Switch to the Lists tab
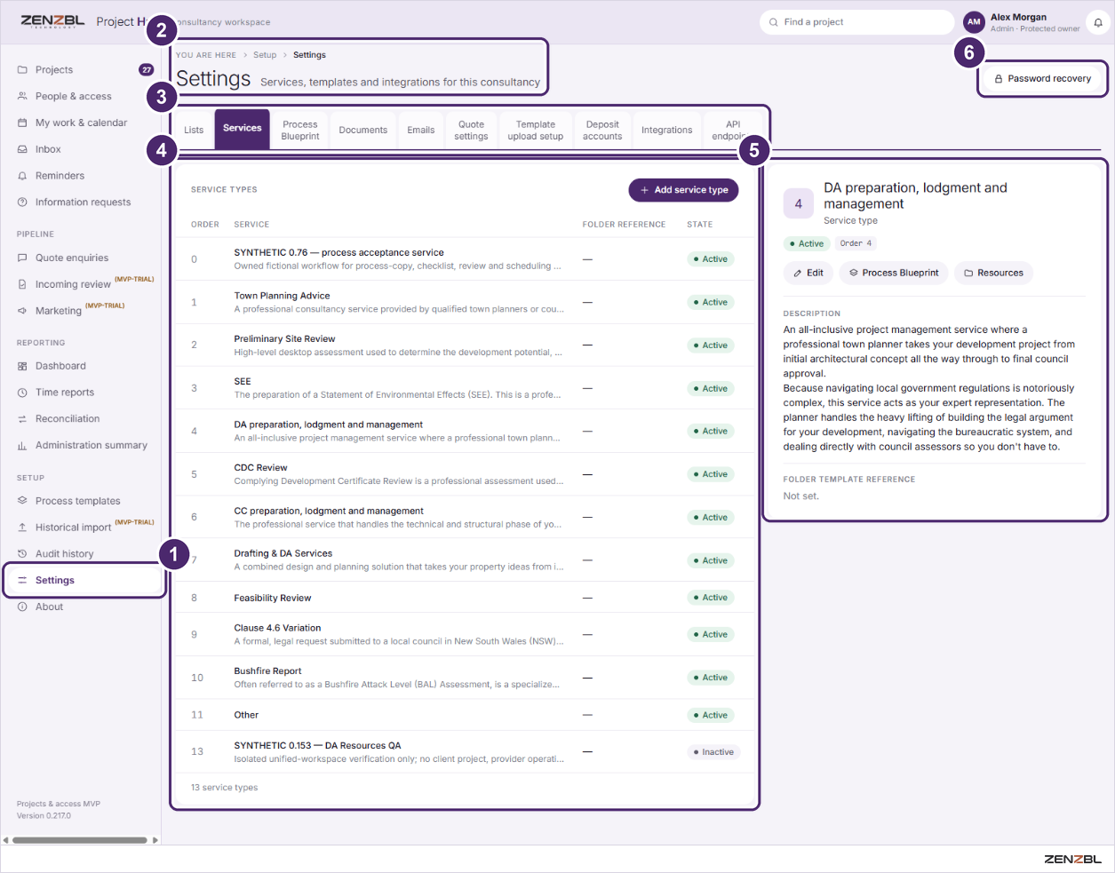Screen dimensions: 1115x873 [x=194, y=130]
